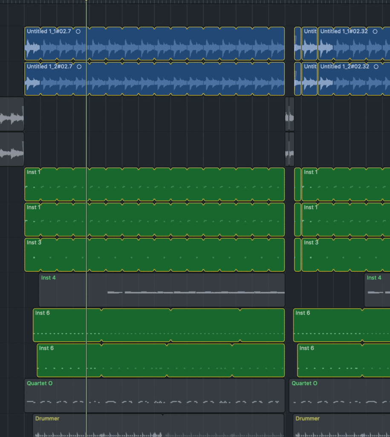390x437 pixels.
Task: Select the upper gray muted audio region at far left
Action: pos(12,114)
